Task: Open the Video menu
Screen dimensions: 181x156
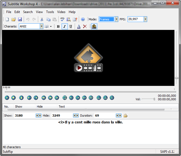Action: coord(61,12)
